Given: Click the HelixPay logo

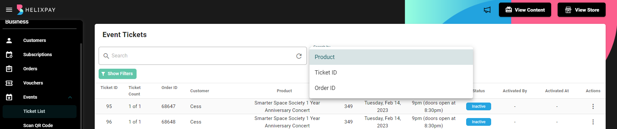Looking at the screenshot, I should [36, 10].
